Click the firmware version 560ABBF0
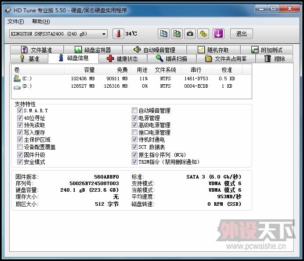 [106, 177]
